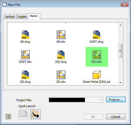Image resolution: width=131 pixels, height=125 pixels.
Task: Select the GB.idw drawing template
Action: click(61, 35)
